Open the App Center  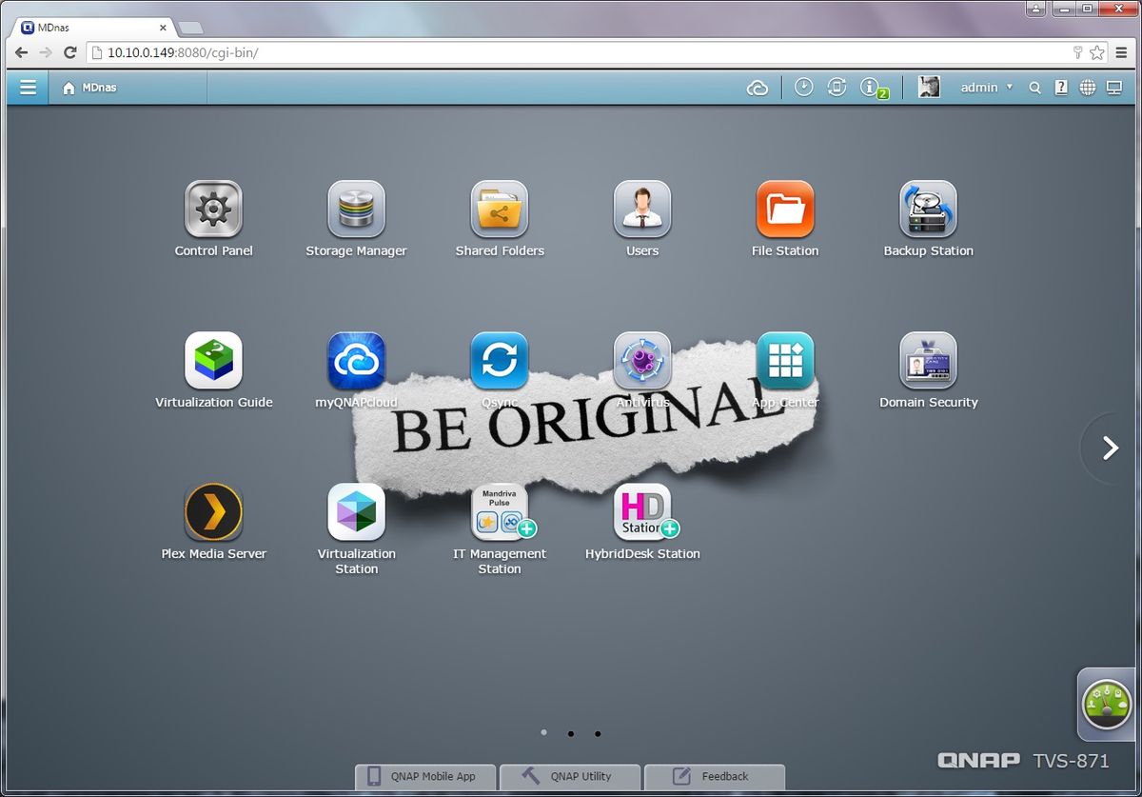click(784, 361)
